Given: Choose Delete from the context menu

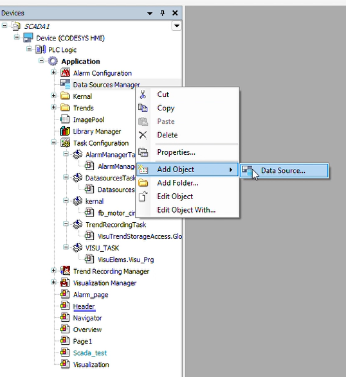Looking at the screenshot, I should point(188,135).
